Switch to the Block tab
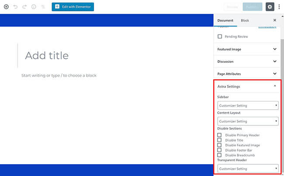The width and height of the screenshot is (284, 176). (245, 20)
